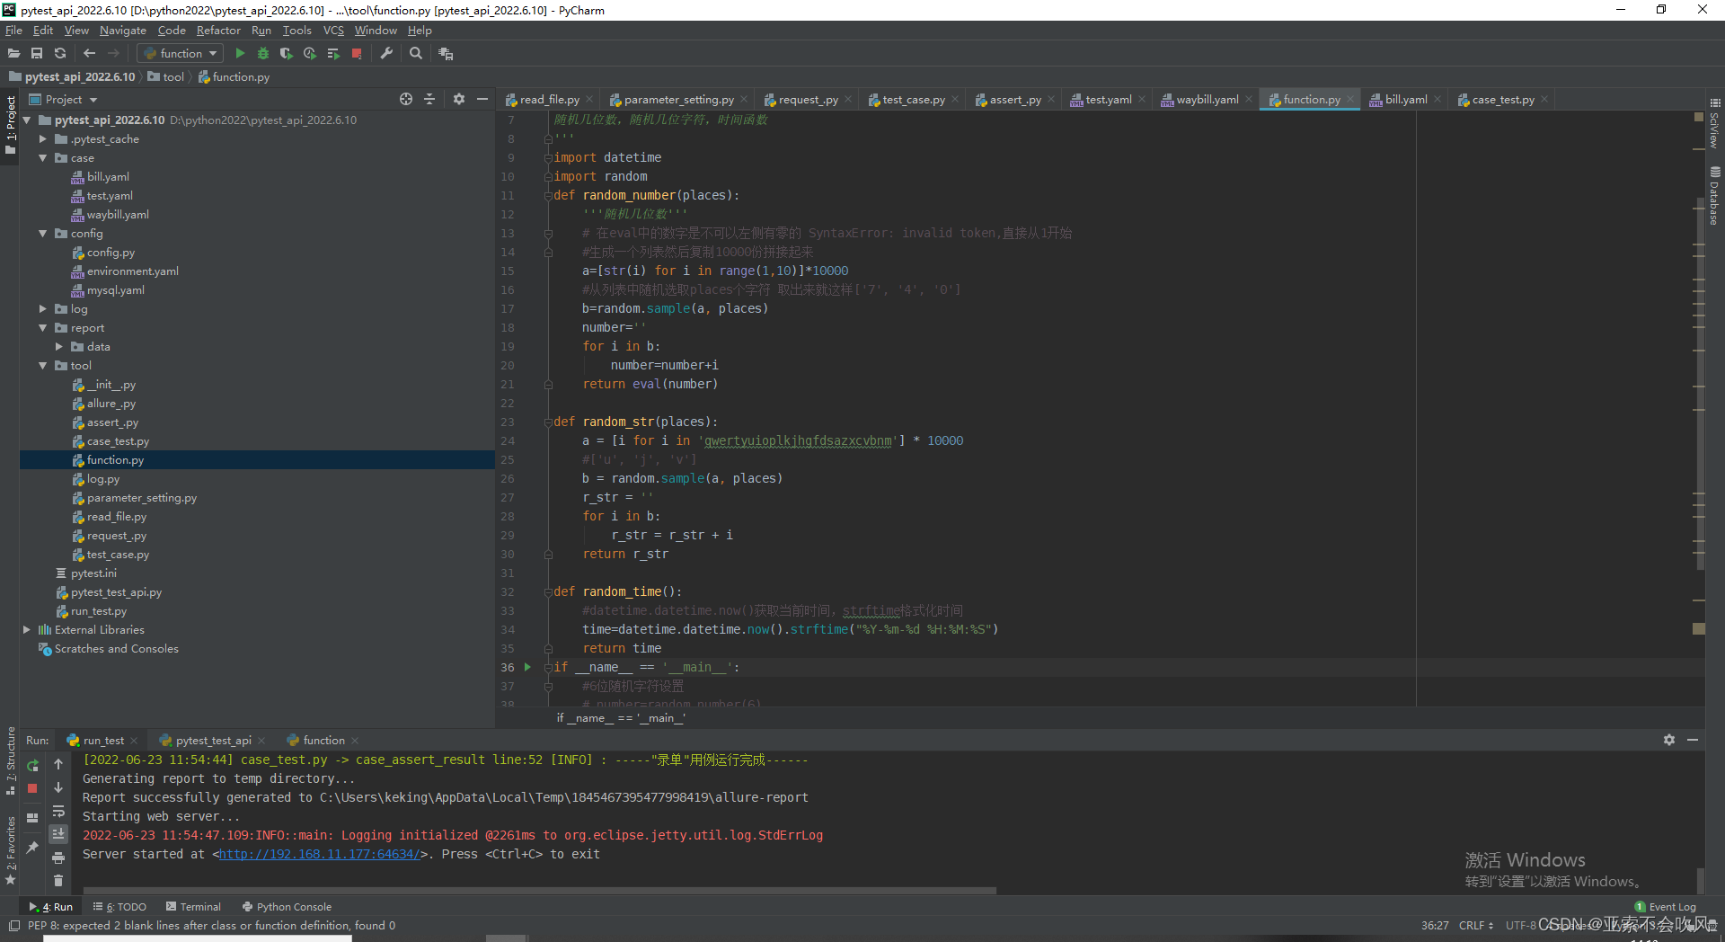Open the Project panel gear settings
Screen dimensions: 1725x942
pos(459,99)
